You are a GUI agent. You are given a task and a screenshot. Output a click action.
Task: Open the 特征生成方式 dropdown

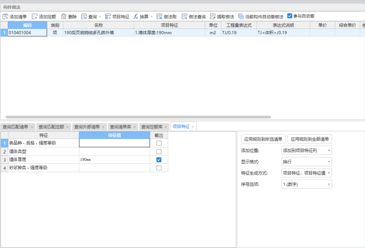coord(307,173)
